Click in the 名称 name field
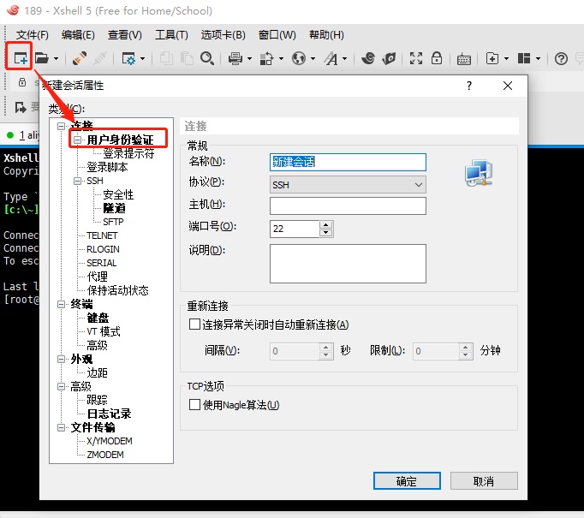The width and height of the screenshot is (584, 518). (x=348, y=163)
